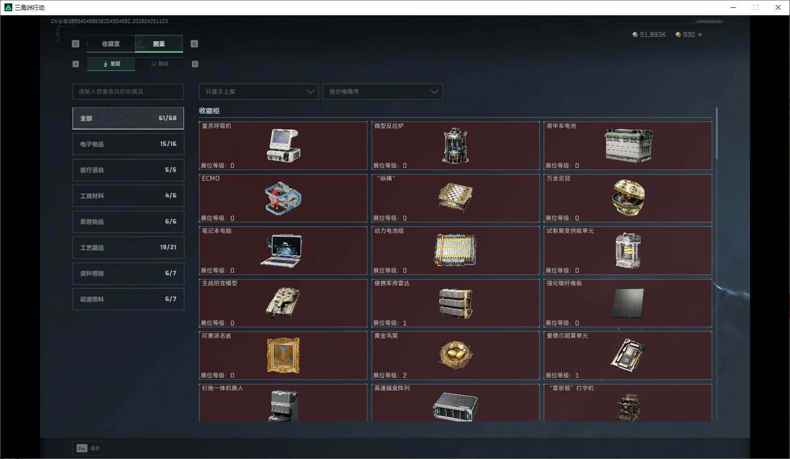Click the 万金泪冠 name label
790x459 pixels.
(x=558, y=178)
